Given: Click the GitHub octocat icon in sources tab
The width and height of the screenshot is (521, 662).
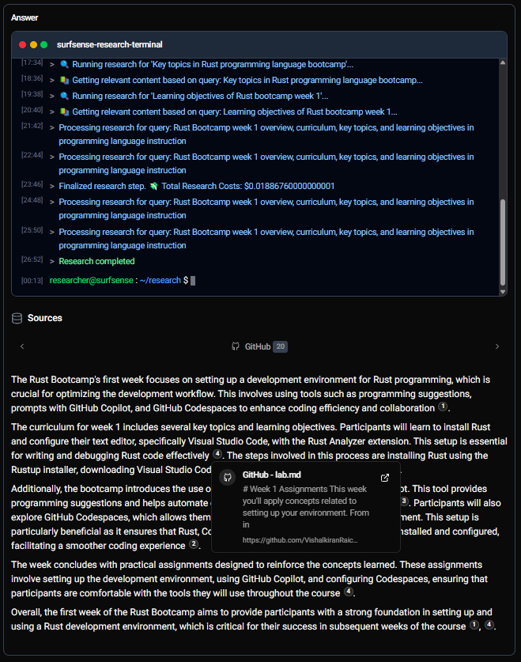Looking at the screenshot, I should pyautogui.click(x=236, y=346).
